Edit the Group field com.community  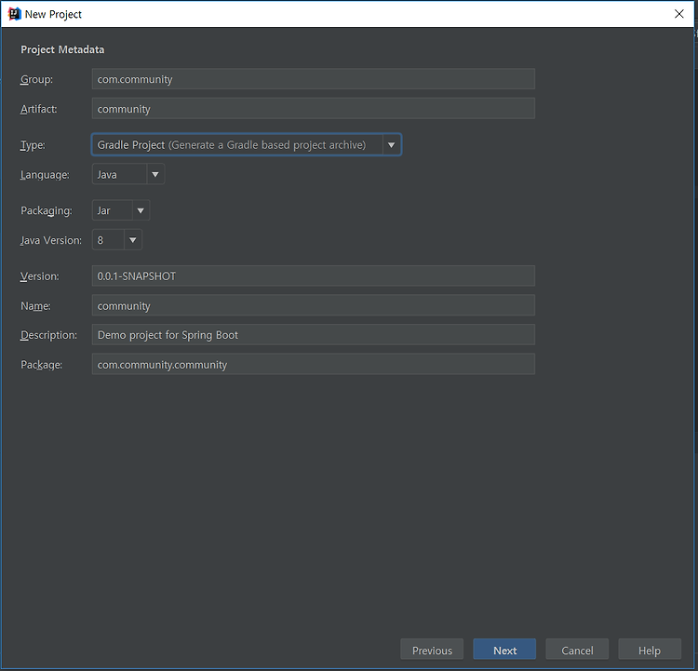coord(313,79)
